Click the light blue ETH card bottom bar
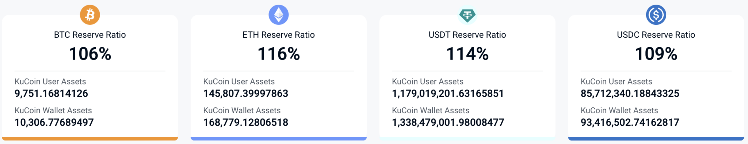This screenshot has height=144, width=748. pos(279,139)
